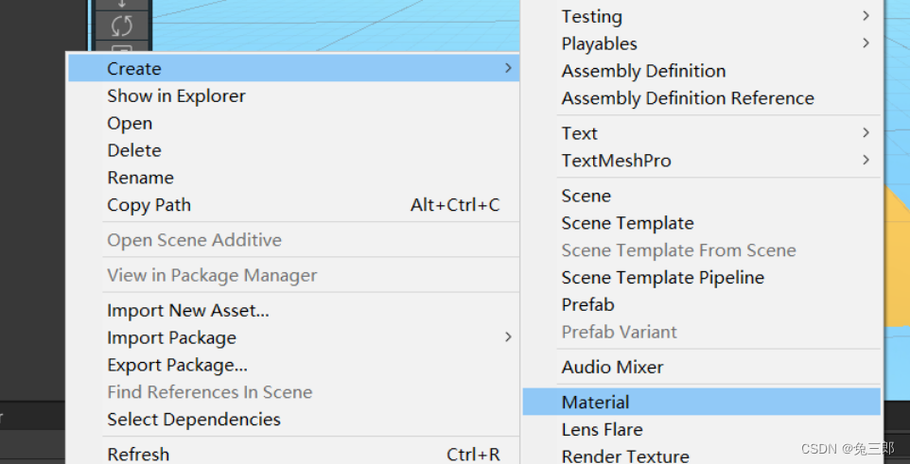Open the TextMeshPro submenu arrow
Image resolution: width=910 pixels, height=464 pixels.
pos(866,161)
